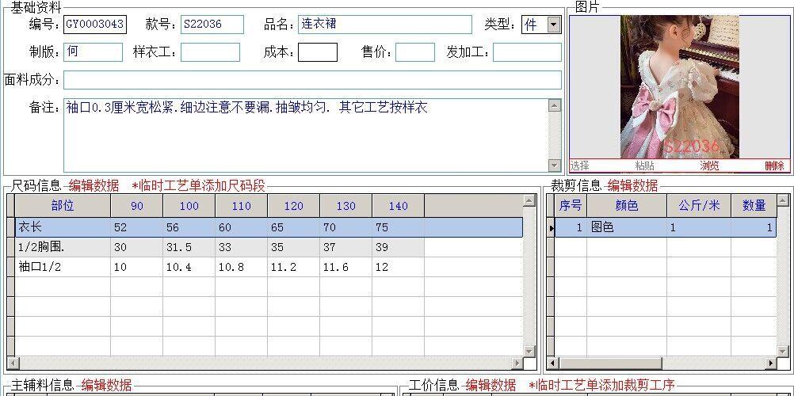The height and width of the screenshot is (396, 794).
Task: Click the 序号 column header
Action: [x=571, y=206]
